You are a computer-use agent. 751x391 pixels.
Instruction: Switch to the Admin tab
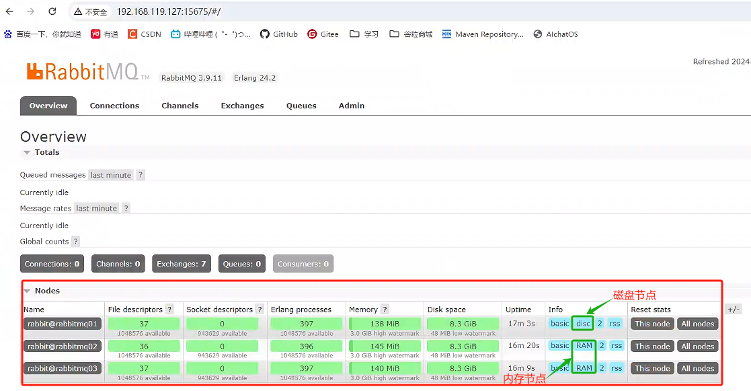tap(352, 106)
